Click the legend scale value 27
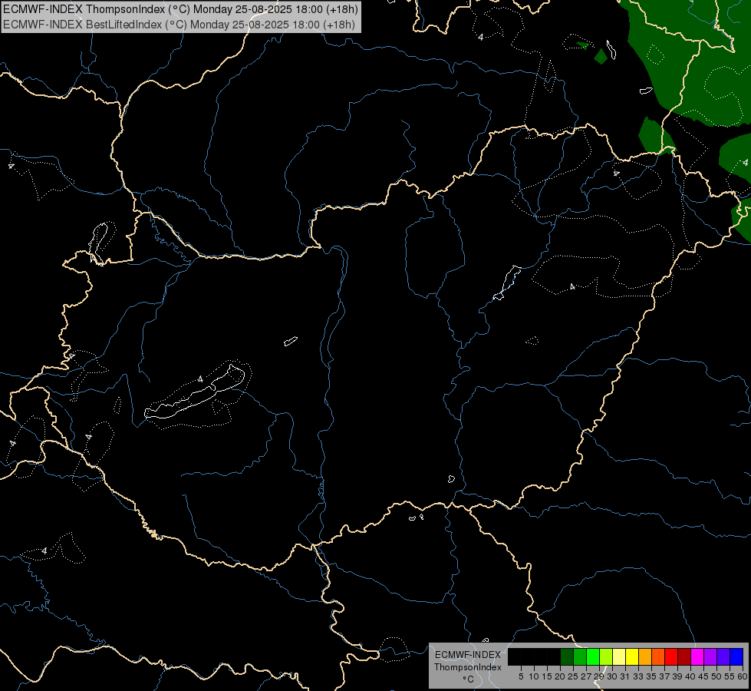Image resolution: width=751 pixels, height=691 pixels. click(x=586, y=676)
